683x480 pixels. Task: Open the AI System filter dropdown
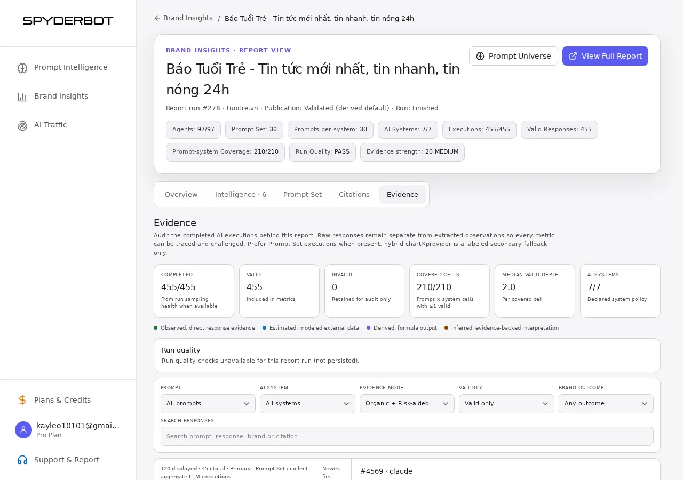click(x=307, y=404)
